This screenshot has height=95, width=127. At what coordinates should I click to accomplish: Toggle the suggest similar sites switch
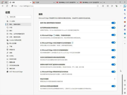point(114,28)
